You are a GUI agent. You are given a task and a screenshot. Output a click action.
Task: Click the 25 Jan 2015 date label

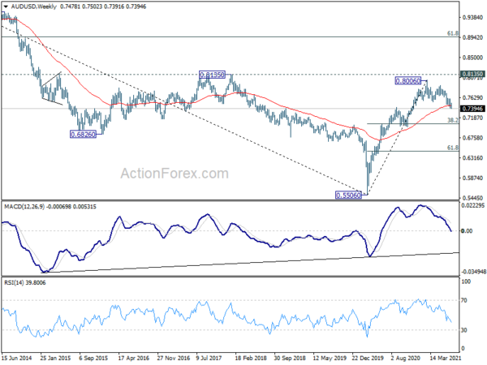coord(56,359)
